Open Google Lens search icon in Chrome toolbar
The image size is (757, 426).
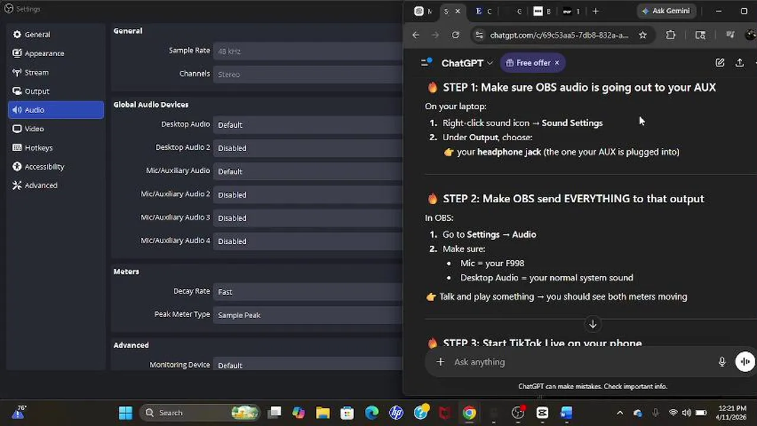[x=700, y=35]
